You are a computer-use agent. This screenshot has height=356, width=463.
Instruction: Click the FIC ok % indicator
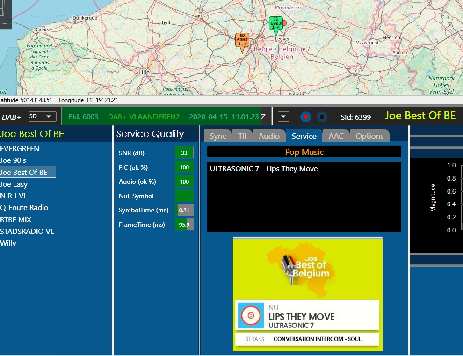tap(184, 167)
